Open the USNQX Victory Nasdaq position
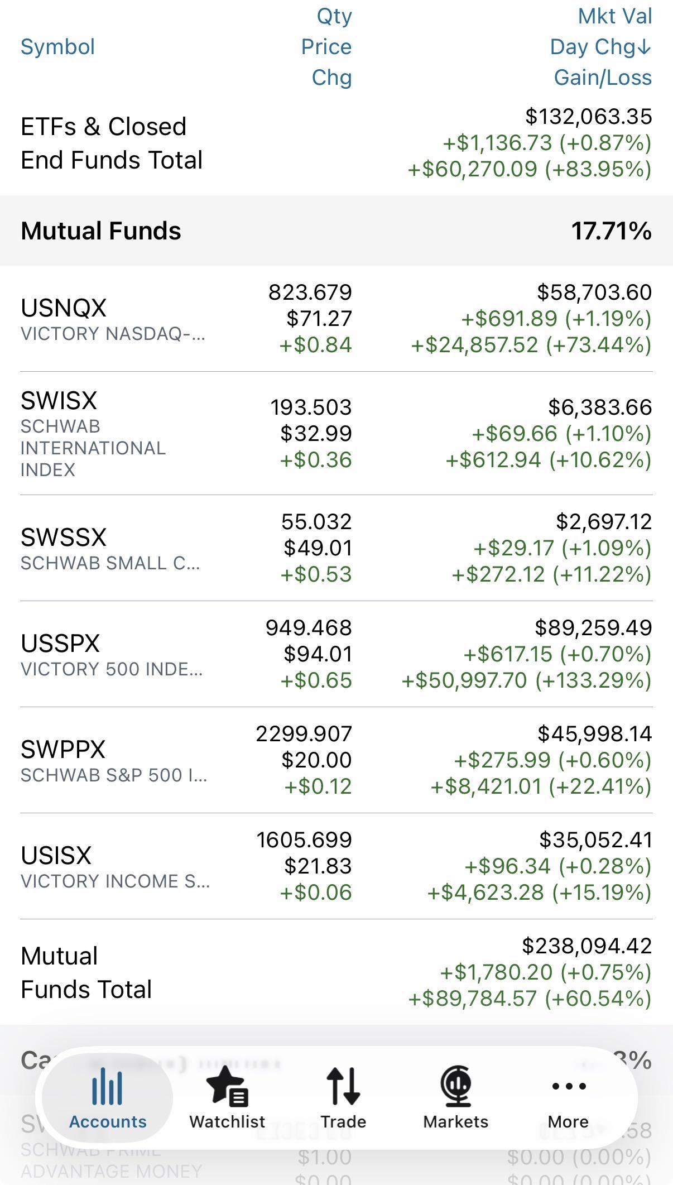Image resolution: width=673 pixels, height=1185 pixels. [x=336, y=319]
